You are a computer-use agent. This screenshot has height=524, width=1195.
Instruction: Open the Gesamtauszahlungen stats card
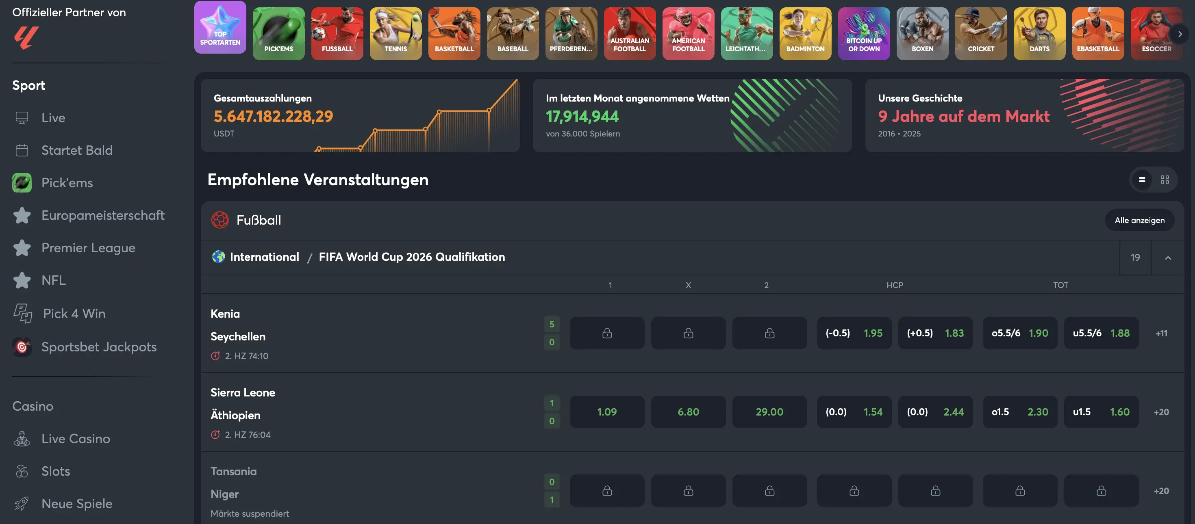tap(360, 115)
